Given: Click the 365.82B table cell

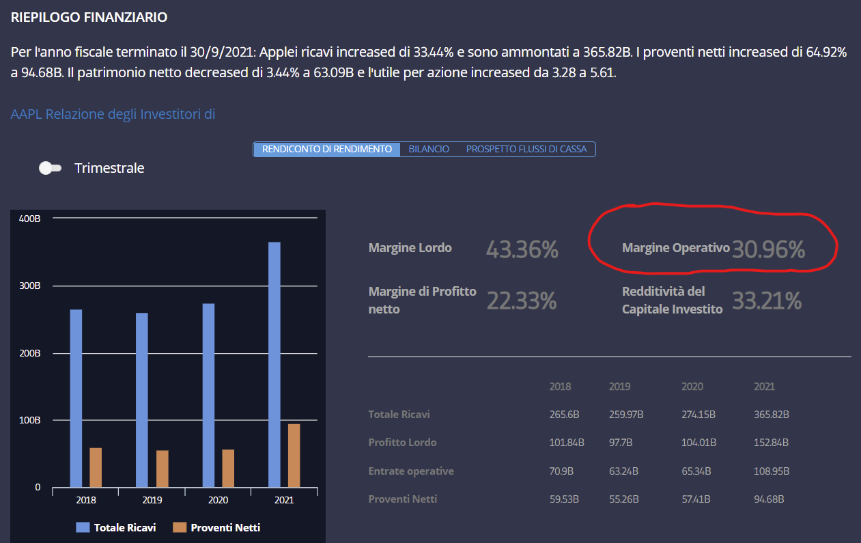Looking at the screenshot, I should (x=772, y=415).
